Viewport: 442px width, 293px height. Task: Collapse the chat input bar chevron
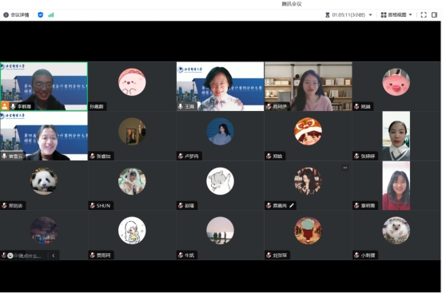pyautogui.click(x=54, y=255)
